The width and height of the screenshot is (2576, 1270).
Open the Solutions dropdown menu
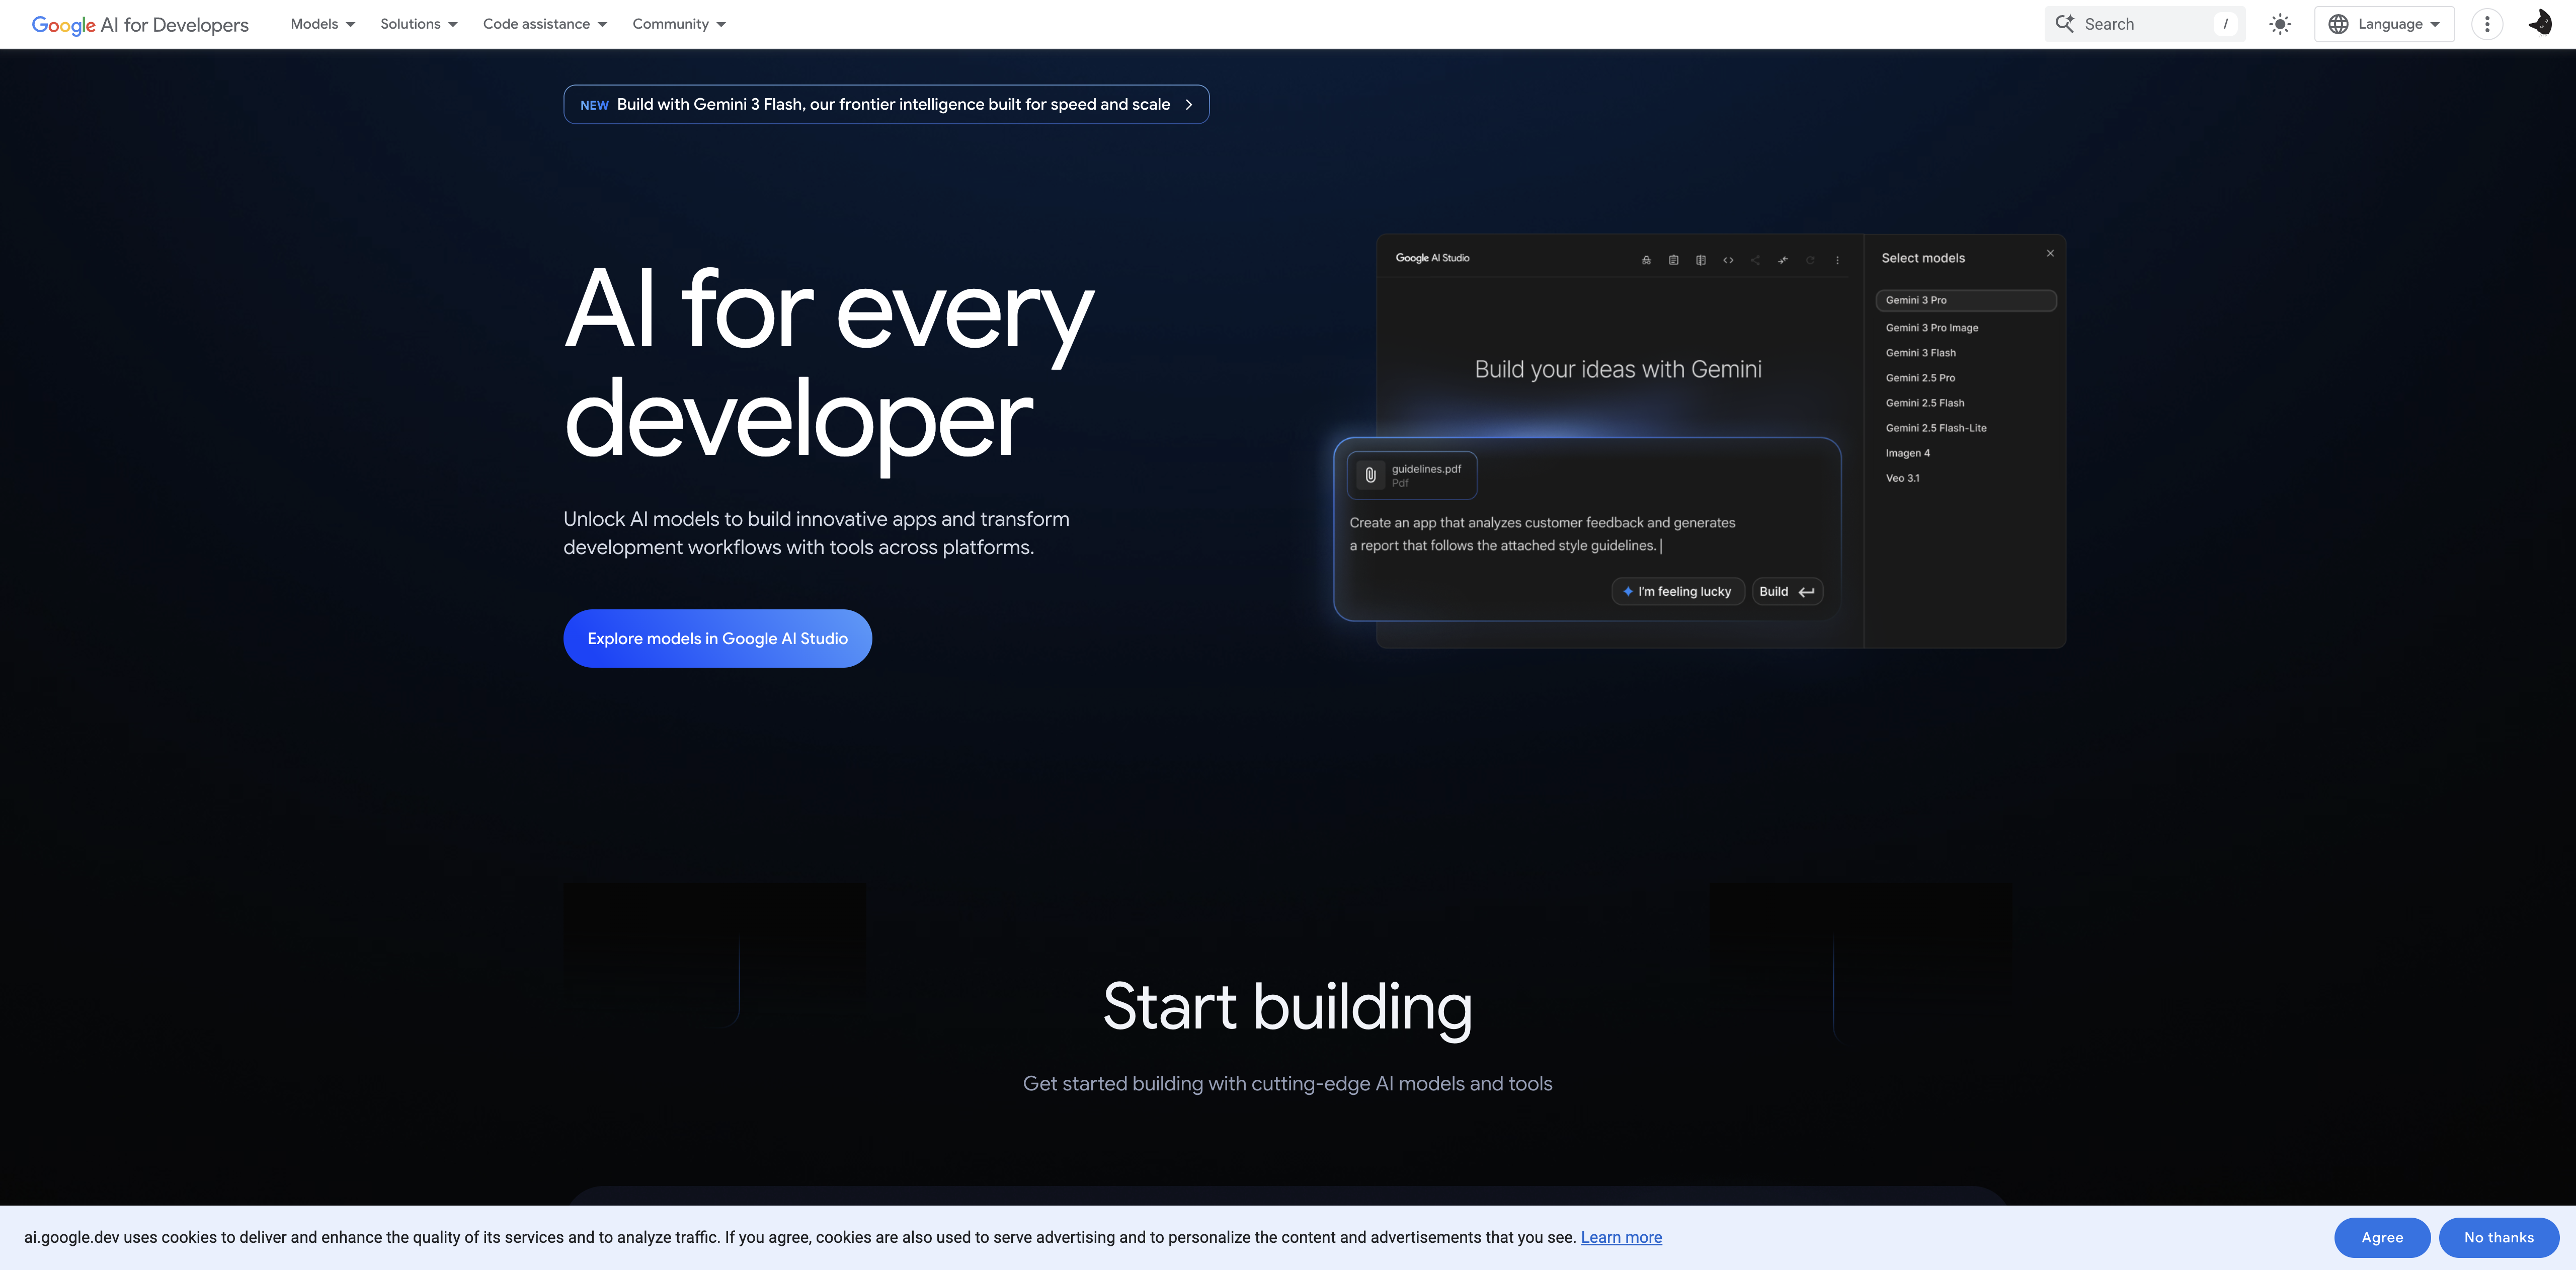coord(418,24)
